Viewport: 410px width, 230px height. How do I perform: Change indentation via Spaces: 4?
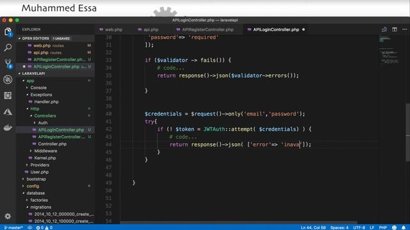pyautogui.click(x=339, y=227)
